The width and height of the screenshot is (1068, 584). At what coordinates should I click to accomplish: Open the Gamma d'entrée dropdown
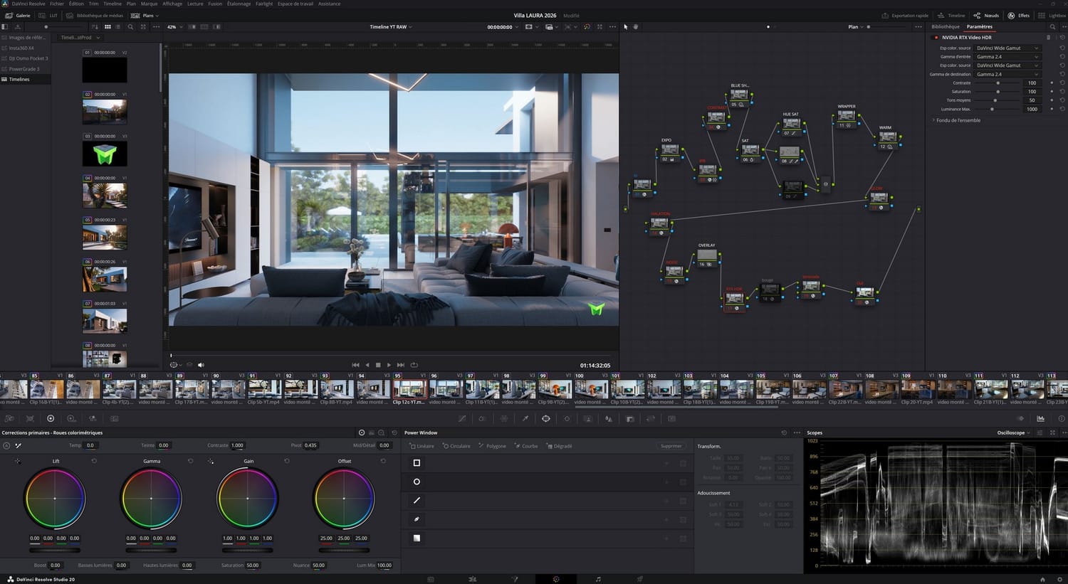pos(1007,57)
